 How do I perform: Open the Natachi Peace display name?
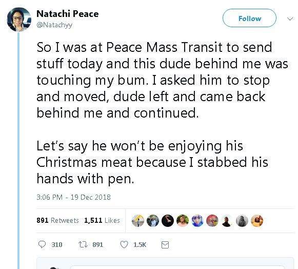[x=68, y=14]
